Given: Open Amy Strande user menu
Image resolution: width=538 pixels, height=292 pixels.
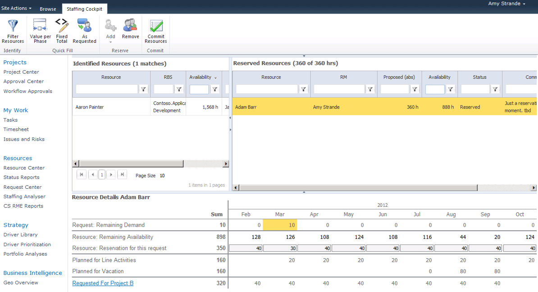Looking at the screenshot, I should tap(506, 4).
